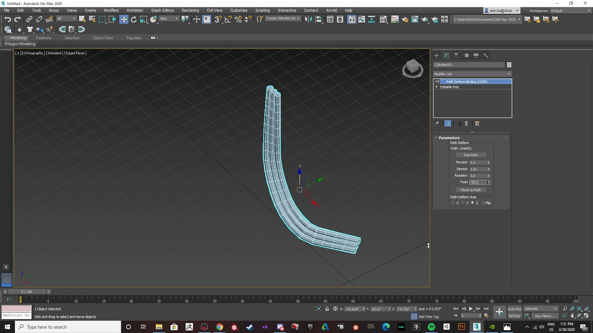Expand the Editable Poly stack entry

pos(436,87)
